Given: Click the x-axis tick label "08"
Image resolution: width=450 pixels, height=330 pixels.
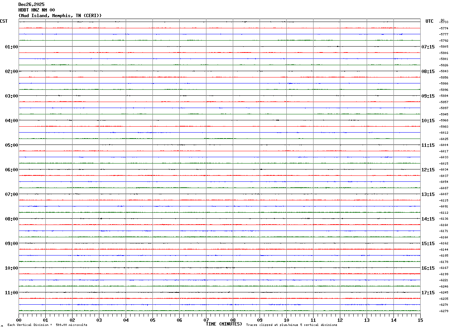Looking at the screenshot, I should [x=233, y=320].
